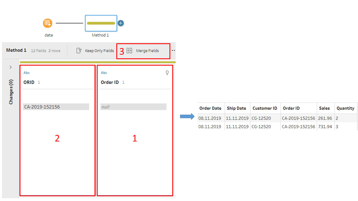Change the ORID field's Abc data type
The width and height of the screenshot is (358, 201).
[x=27, y=73]
